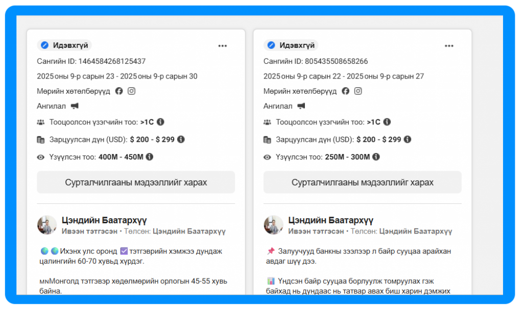This screenshot has height=312, width=523.
Task: Click the Facebook platform icon in the left ad card
Action: click(x=119, y=91)
